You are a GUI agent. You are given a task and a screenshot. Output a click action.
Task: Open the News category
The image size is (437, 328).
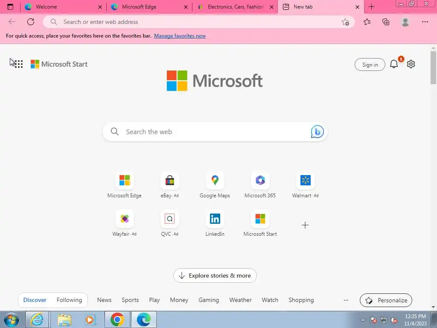[104, 300]
